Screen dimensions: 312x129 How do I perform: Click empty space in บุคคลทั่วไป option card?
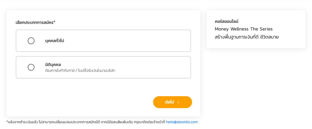point(130,41)
